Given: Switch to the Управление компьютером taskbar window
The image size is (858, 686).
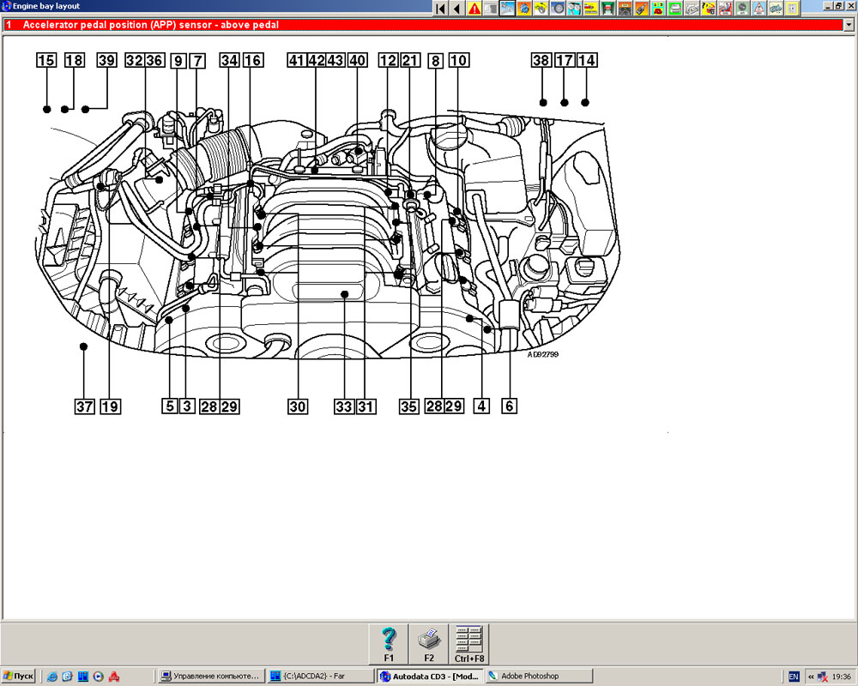Looking at the screenshot, I should click(x=212, y=676).
